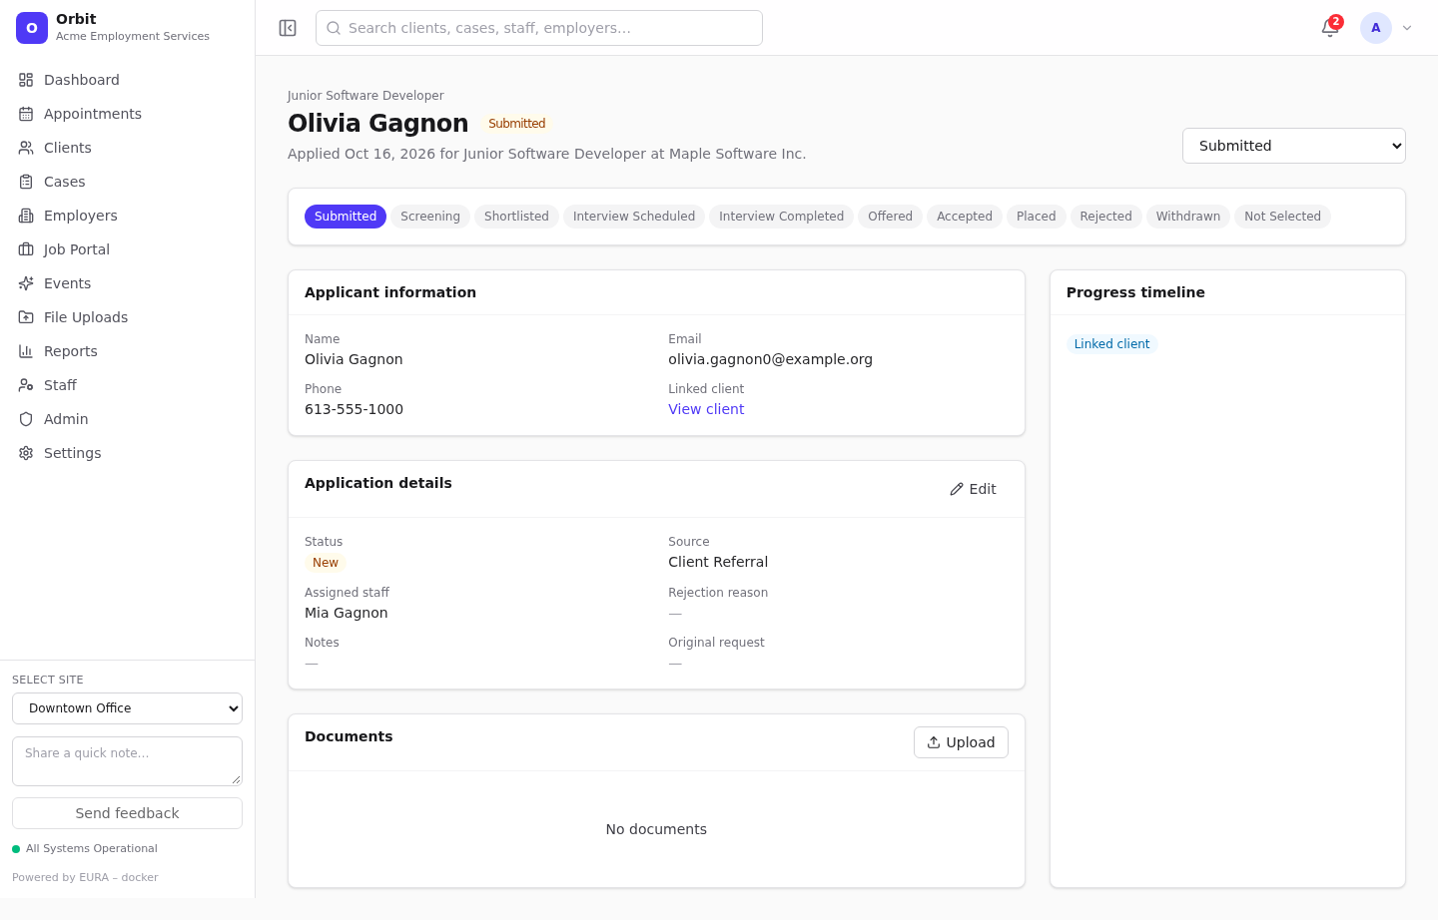
Task: Select the Interview Completed stage
Action: 781,217
